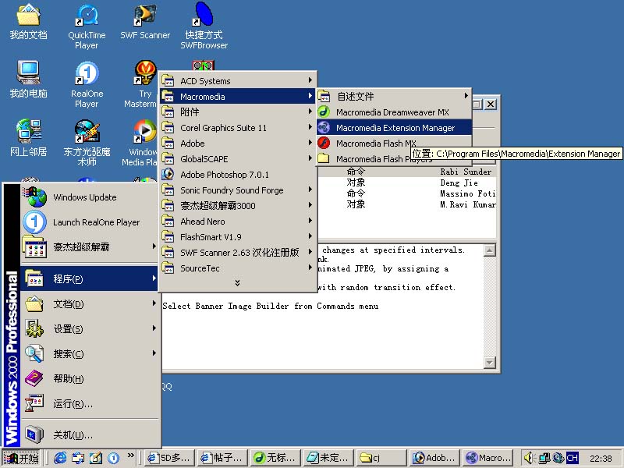The width and height of the screenshot is (624, 468).
Task: Open the Adobe program group
Action: pos(238,144)
